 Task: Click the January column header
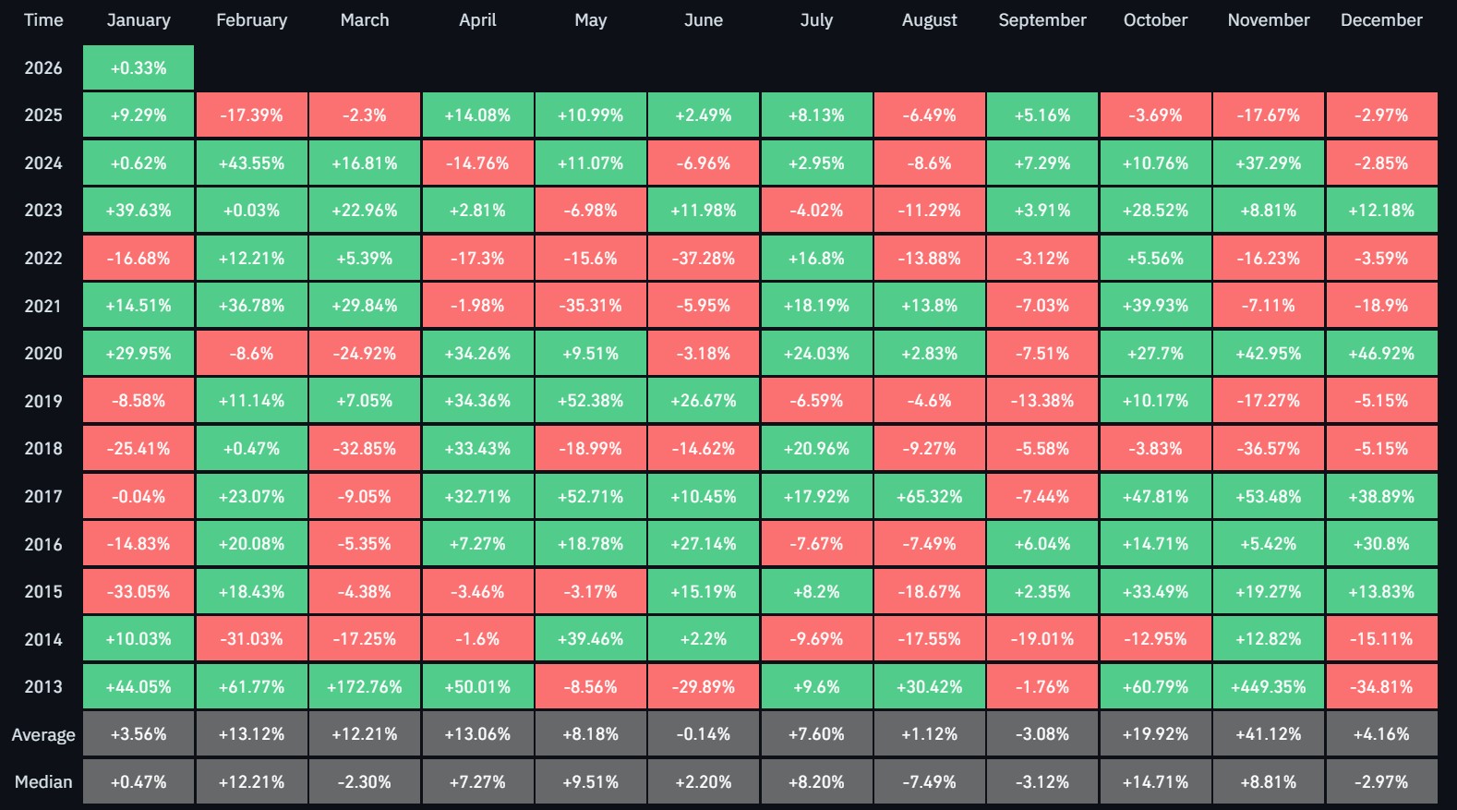(x=138, y=20)
